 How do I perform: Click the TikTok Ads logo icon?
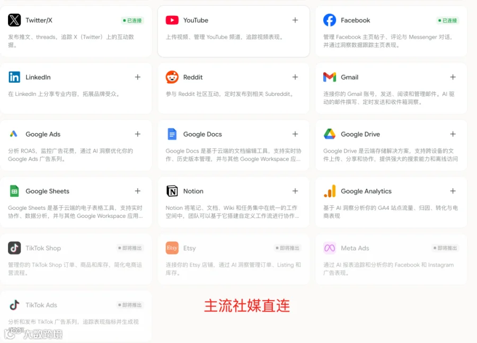coord(14,305)
